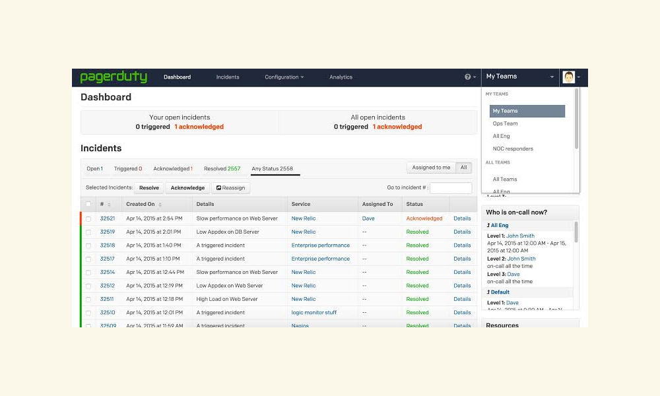The image size is (660, 396).
Task: Open New Relic service on incident 32521
Action: pos(304,218)
